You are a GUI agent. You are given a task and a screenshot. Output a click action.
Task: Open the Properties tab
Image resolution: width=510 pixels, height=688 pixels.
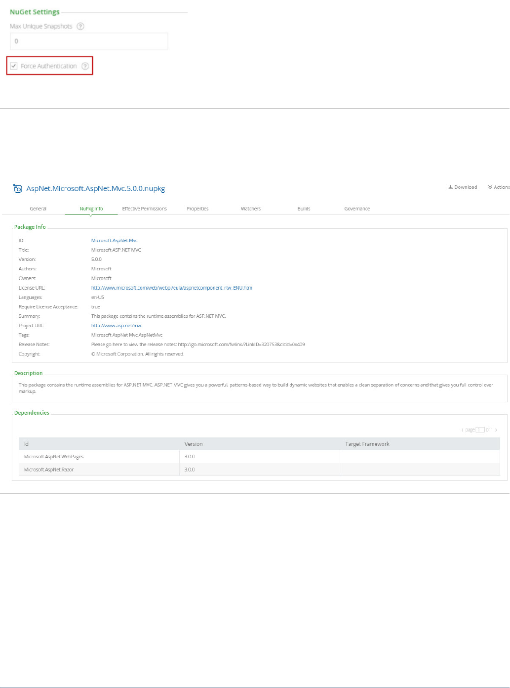[x=197, y=209]
